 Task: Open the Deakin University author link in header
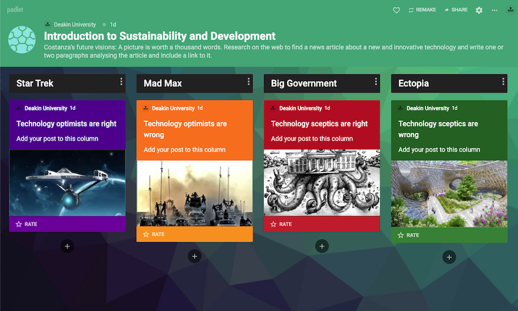(x=75, y=25)
